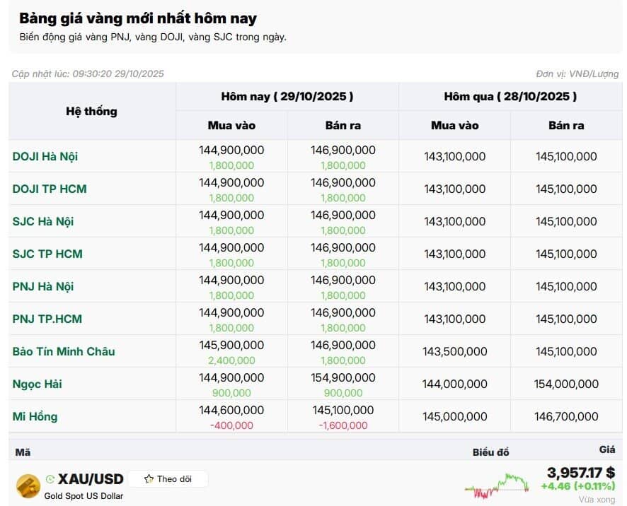
Task: Select DOJI TP HCM in system list
Action: click(x=50, y=189)
